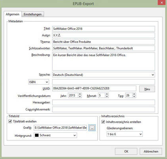The image size is (167, 159).
Task: Toggle Inhaltsverzeichnis erstellen checkbox
Action: [x=103, y=122]
